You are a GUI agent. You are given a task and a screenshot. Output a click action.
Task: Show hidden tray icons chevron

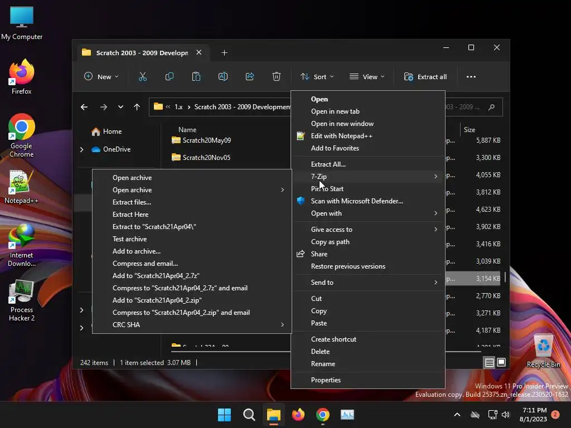457,415
